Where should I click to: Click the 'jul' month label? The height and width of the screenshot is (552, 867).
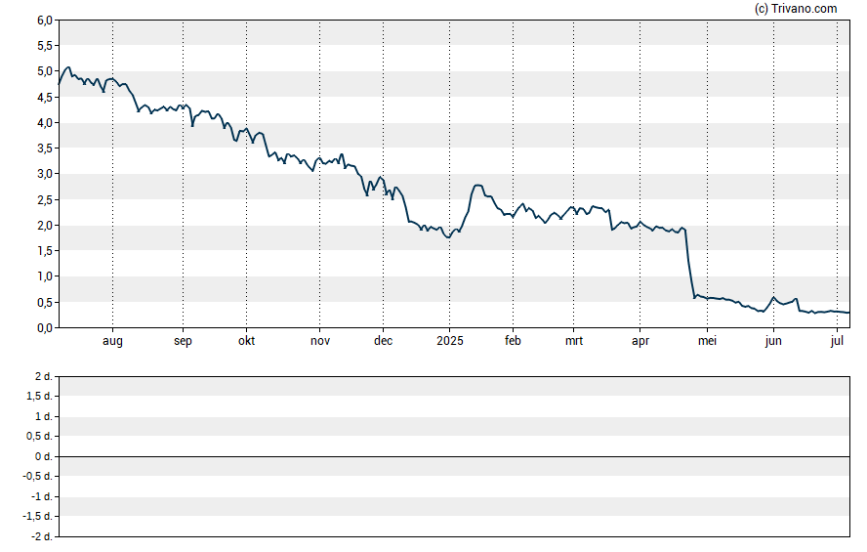pyautogui.click(x=837, y=341)
